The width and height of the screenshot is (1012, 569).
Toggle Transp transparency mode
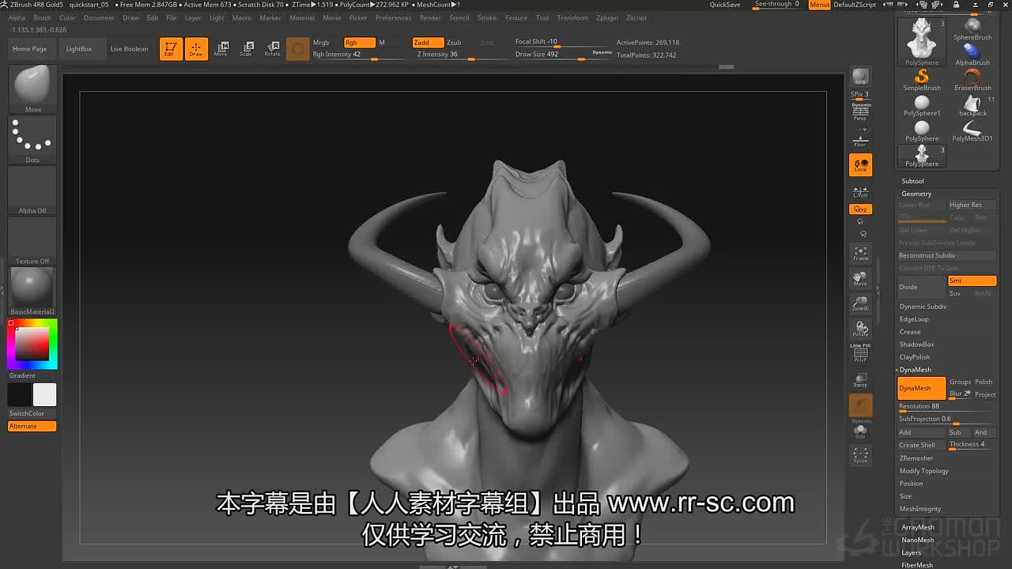(x=860, y=380)
